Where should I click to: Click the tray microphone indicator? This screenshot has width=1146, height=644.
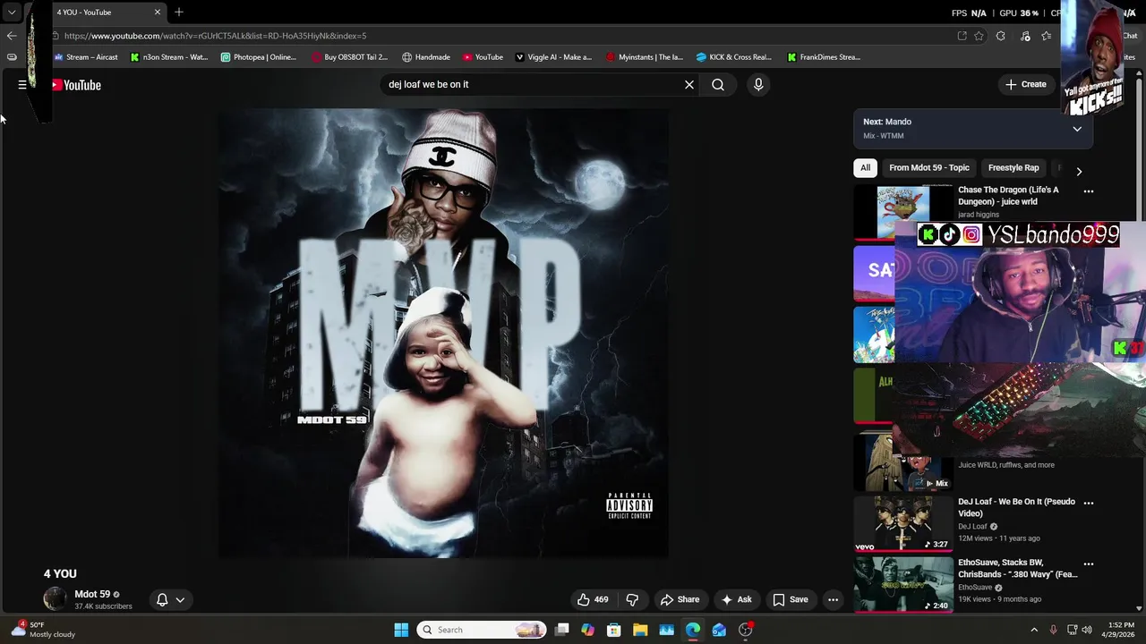(1053, 630)
